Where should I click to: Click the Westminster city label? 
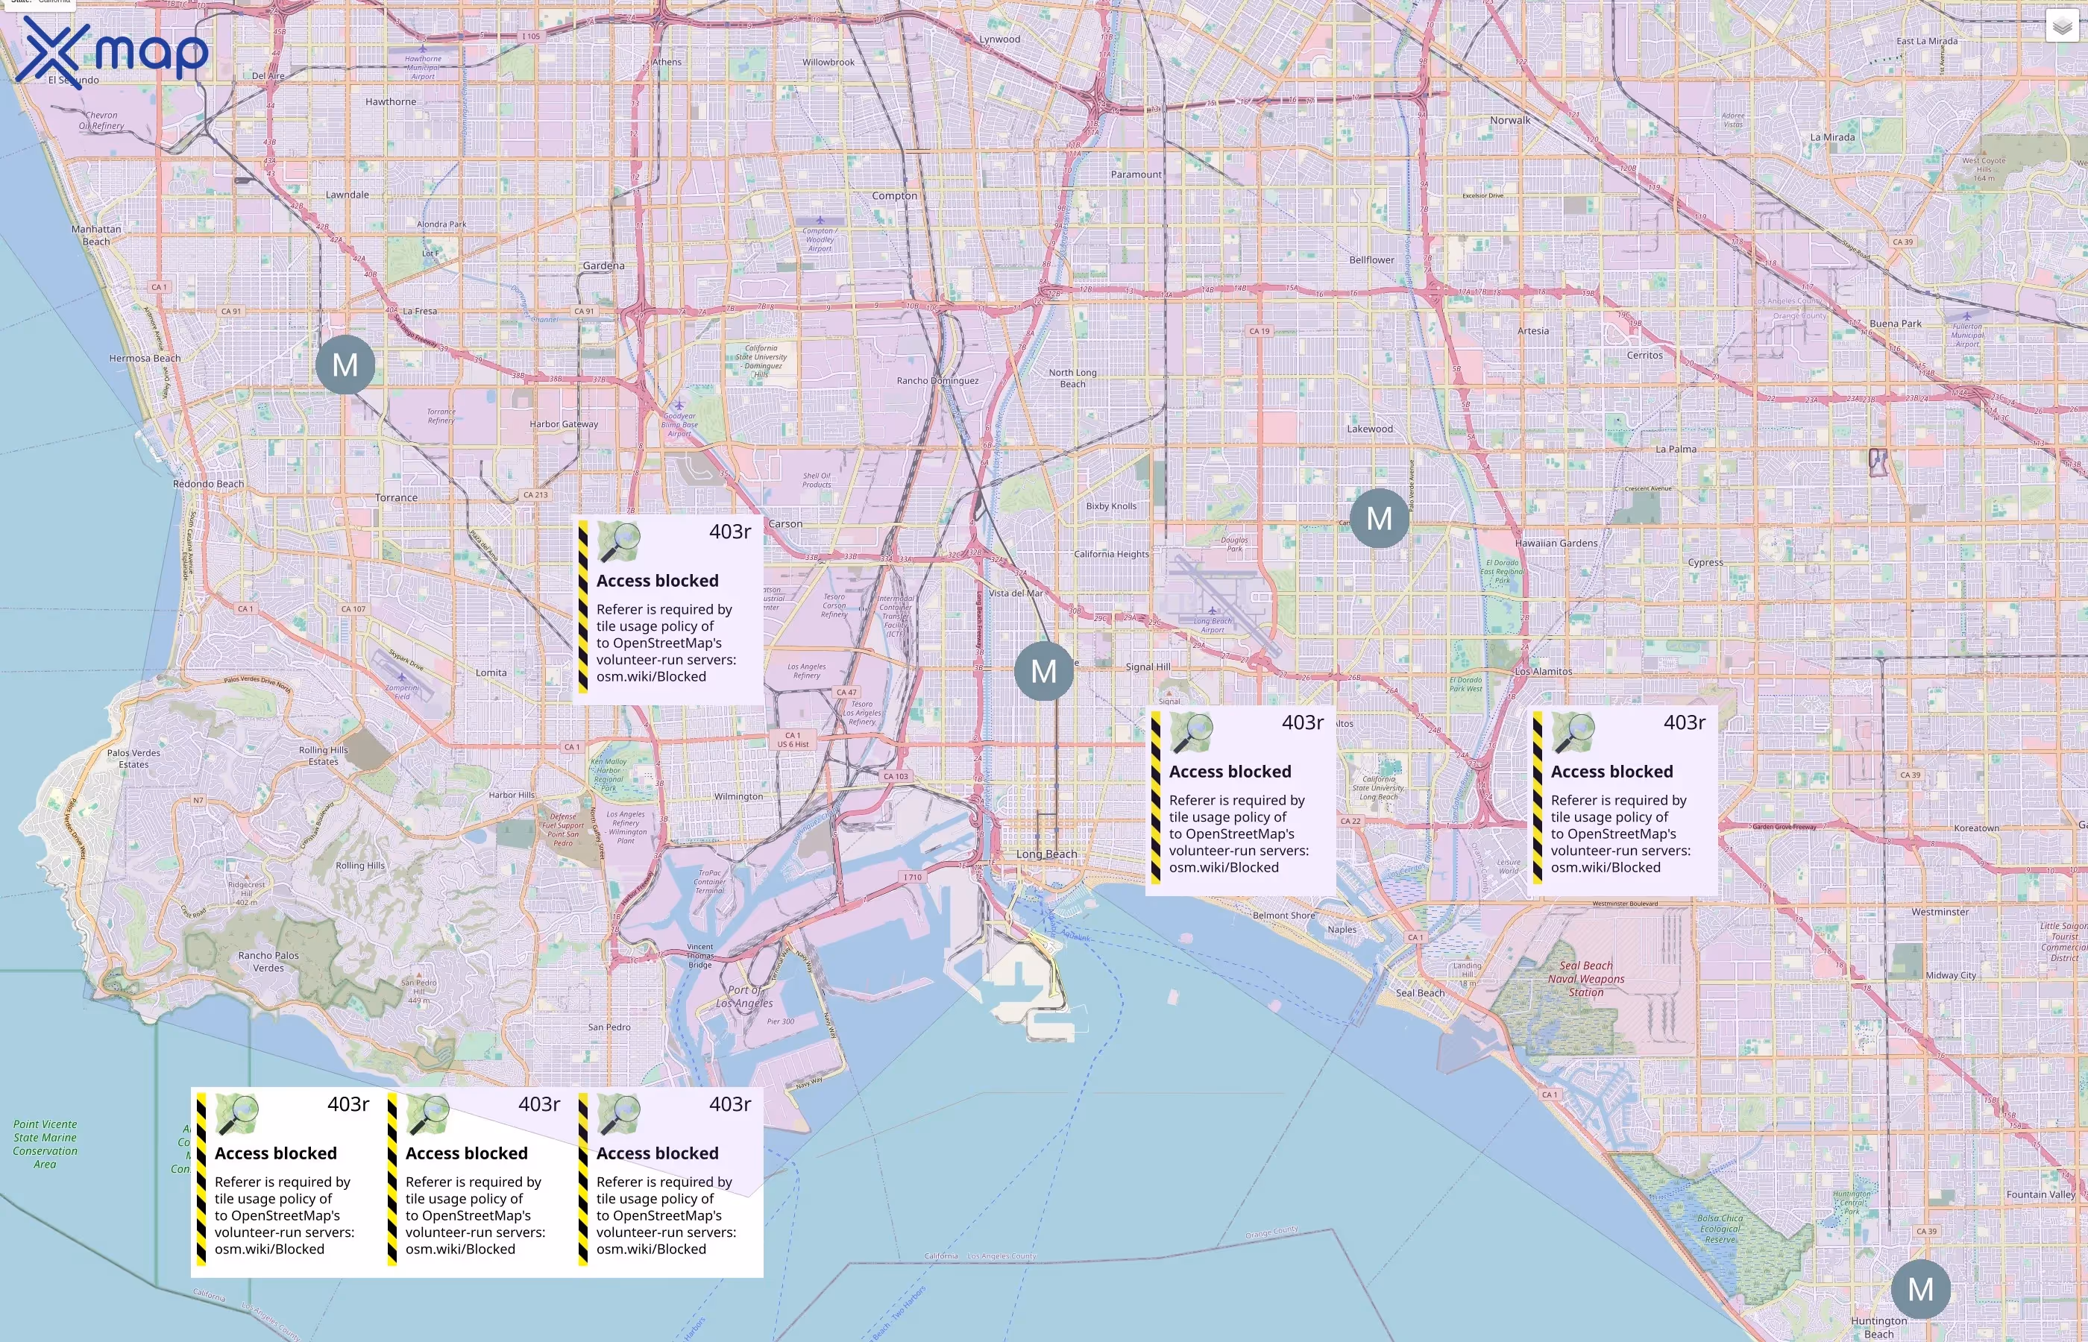tap(1940, 913)
